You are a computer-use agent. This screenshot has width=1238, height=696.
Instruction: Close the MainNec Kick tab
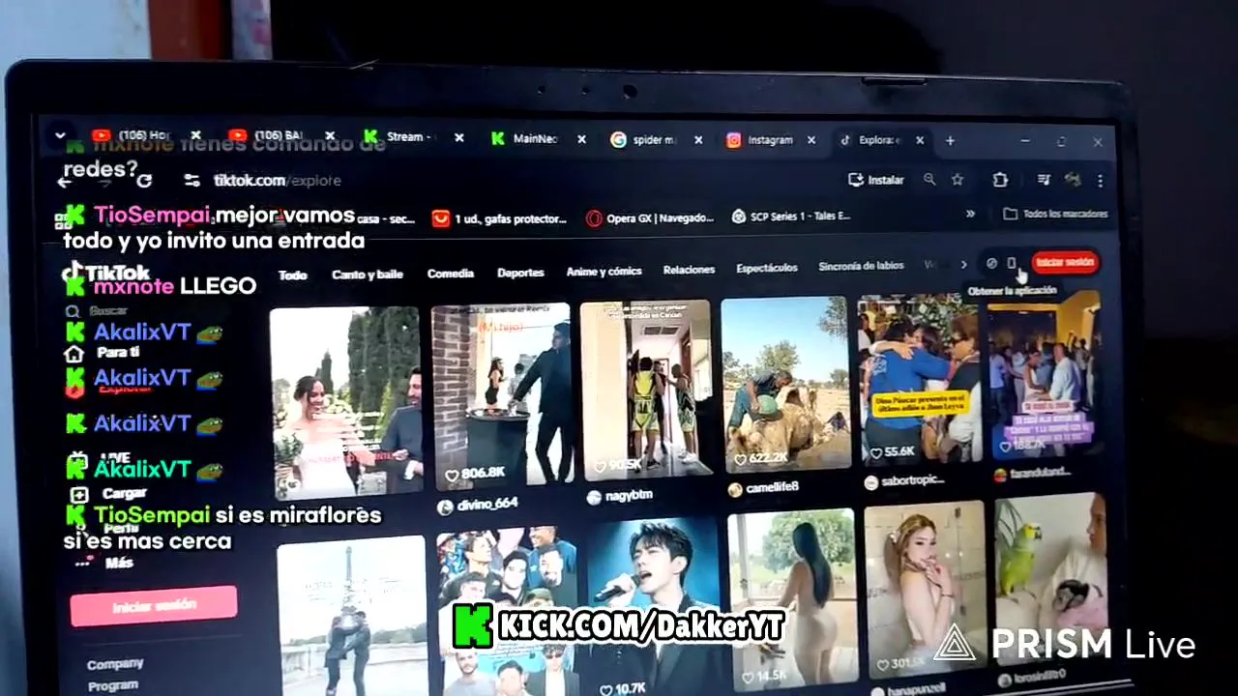coord(581,139)
